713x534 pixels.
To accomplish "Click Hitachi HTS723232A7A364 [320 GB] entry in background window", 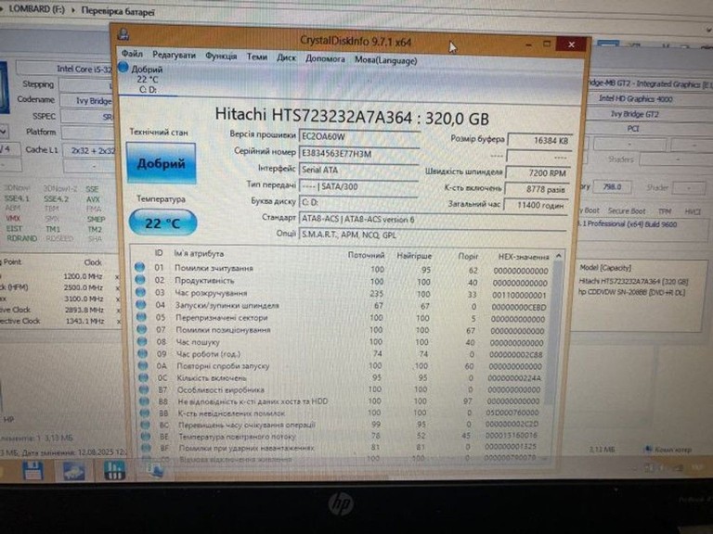I will pos(633,281).
